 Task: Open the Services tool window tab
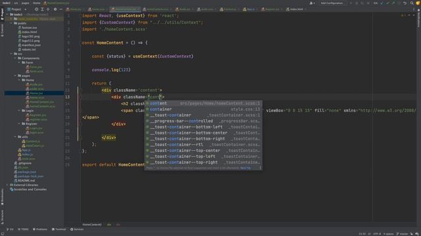click(x=77, y=229)
